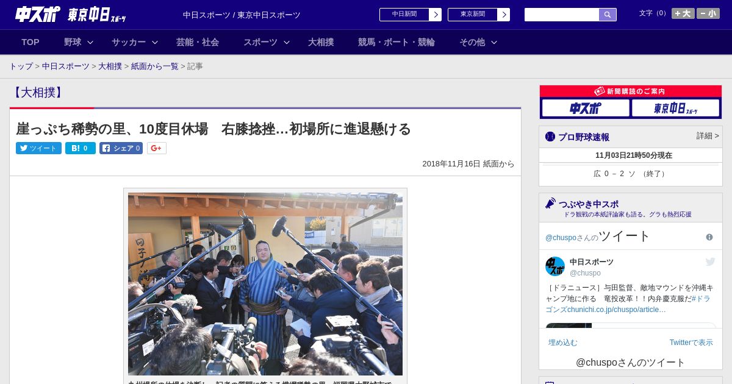This screenshot has width=732, height=384.
Task: Follow 中日スポーツ breadcrumb link
Action: point(66,66)
